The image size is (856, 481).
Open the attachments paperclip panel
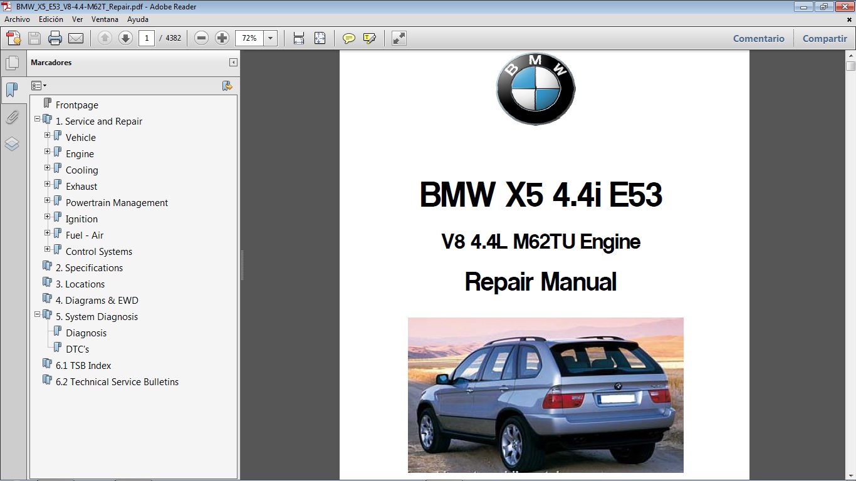tap(13, 116)
